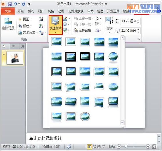Viewport: 162px width, 151px height.
Task: Click the Compress Pictures icon
Action: click(41, 19)
